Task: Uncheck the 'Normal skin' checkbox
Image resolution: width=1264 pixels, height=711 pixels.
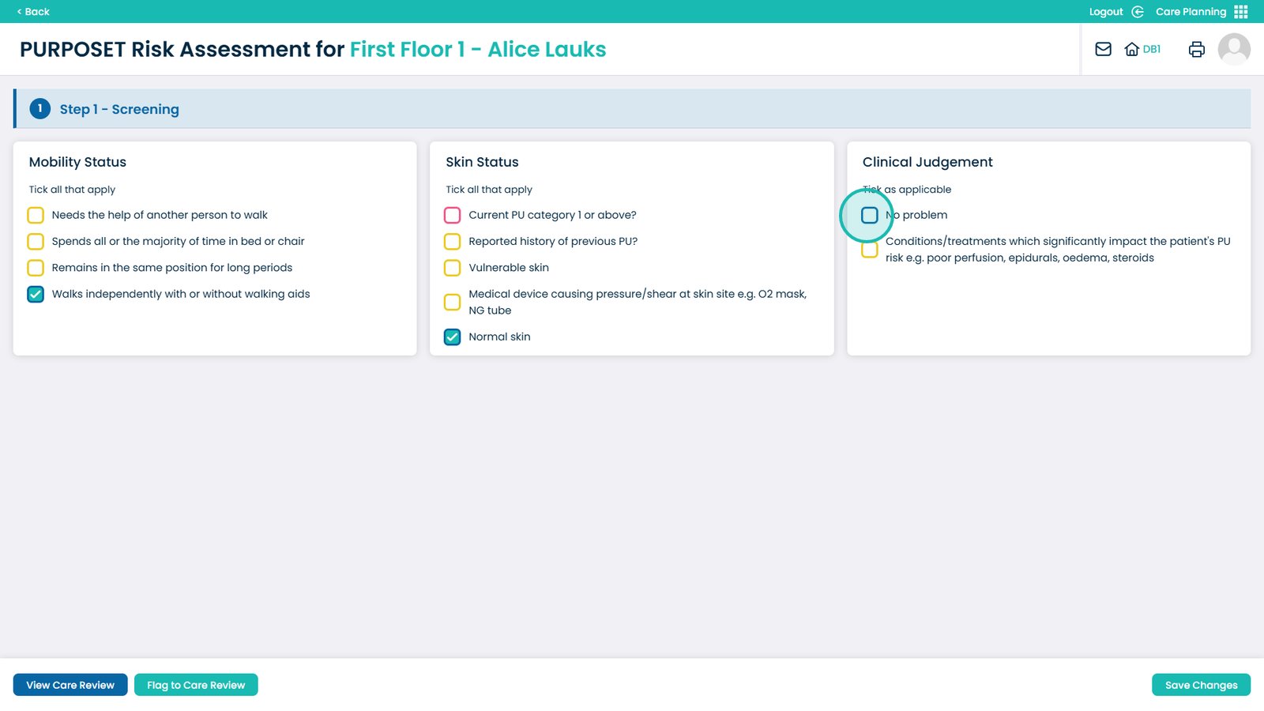Action: click(453, 337)
